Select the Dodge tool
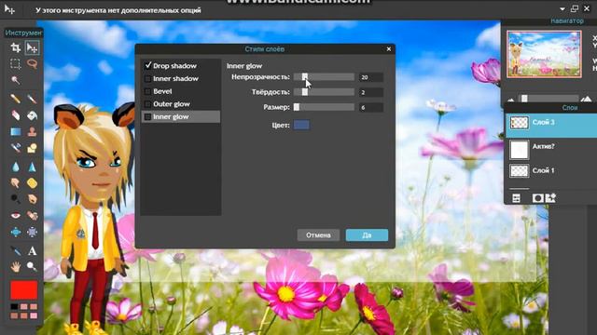This screenshot has height=335, width=597. tap(16, 199)
